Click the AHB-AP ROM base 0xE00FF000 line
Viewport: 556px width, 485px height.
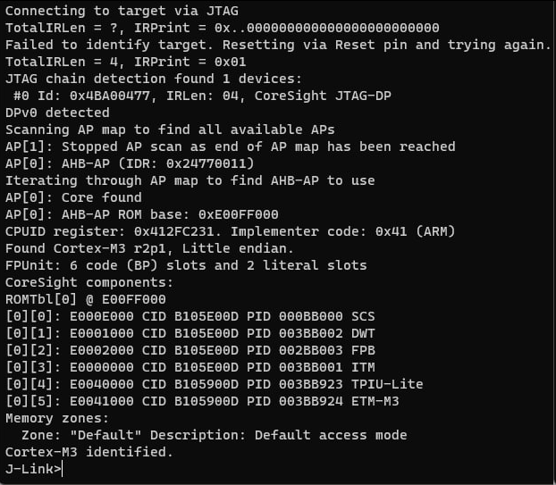click(142, 214)
